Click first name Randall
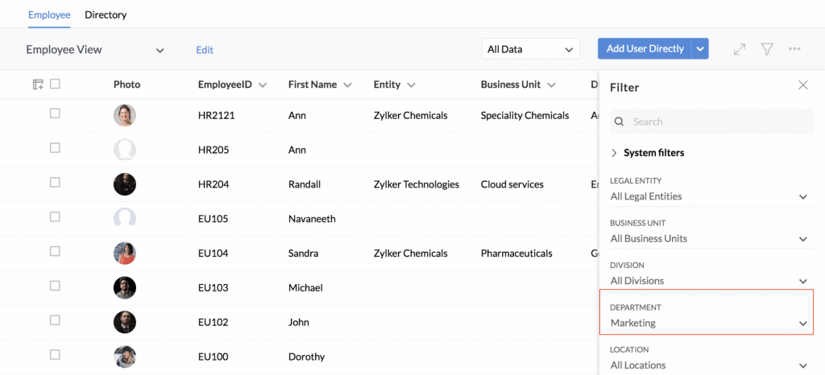This screenshot has height=375, width=825. [305, 184]
